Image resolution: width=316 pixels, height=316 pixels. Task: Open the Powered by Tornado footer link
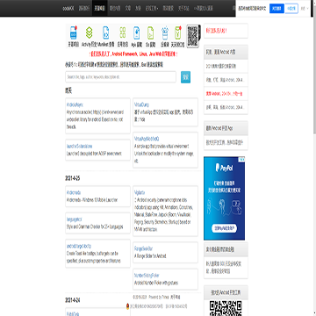159,297
